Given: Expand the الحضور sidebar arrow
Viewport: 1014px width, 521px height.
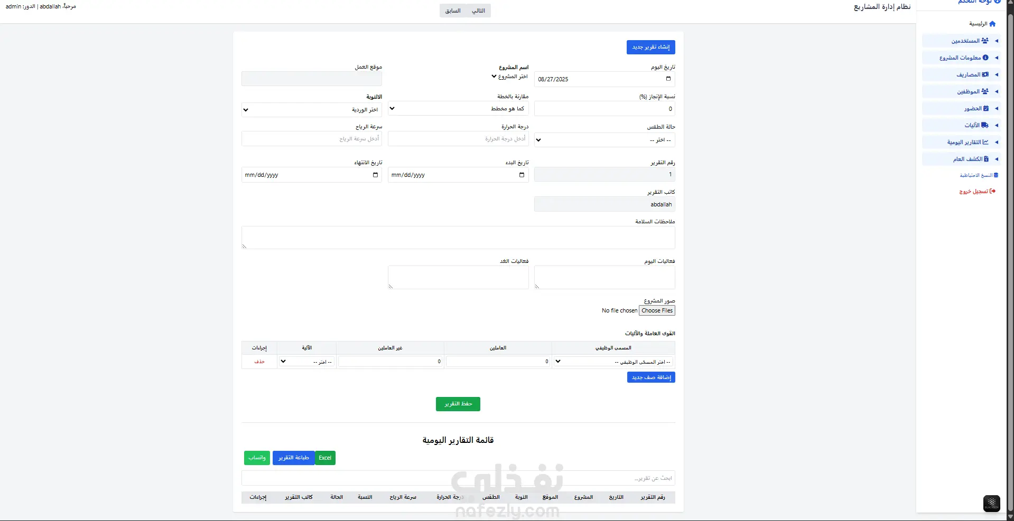Looking at the screenshot, I should [x=997, y=108].
